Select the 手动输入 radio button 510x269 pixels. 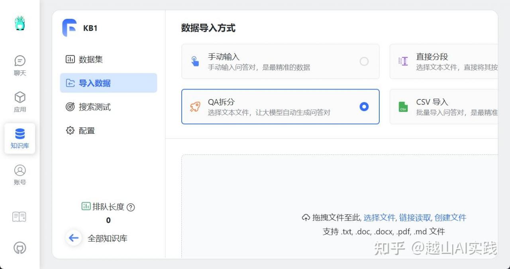(x=364, y=62)
